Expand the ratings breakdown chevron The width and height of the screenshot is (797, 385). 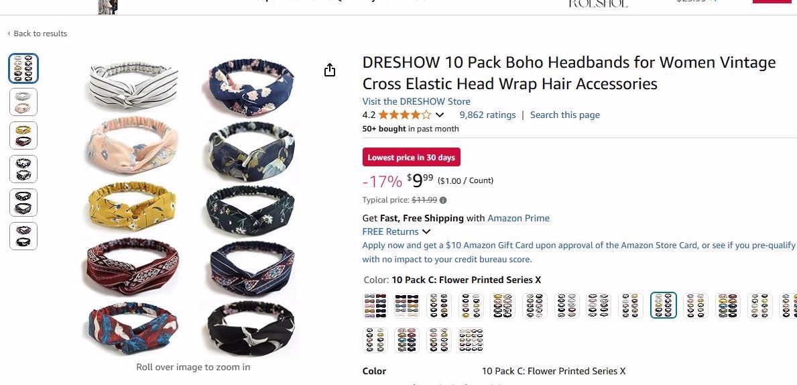click(440, 115)
